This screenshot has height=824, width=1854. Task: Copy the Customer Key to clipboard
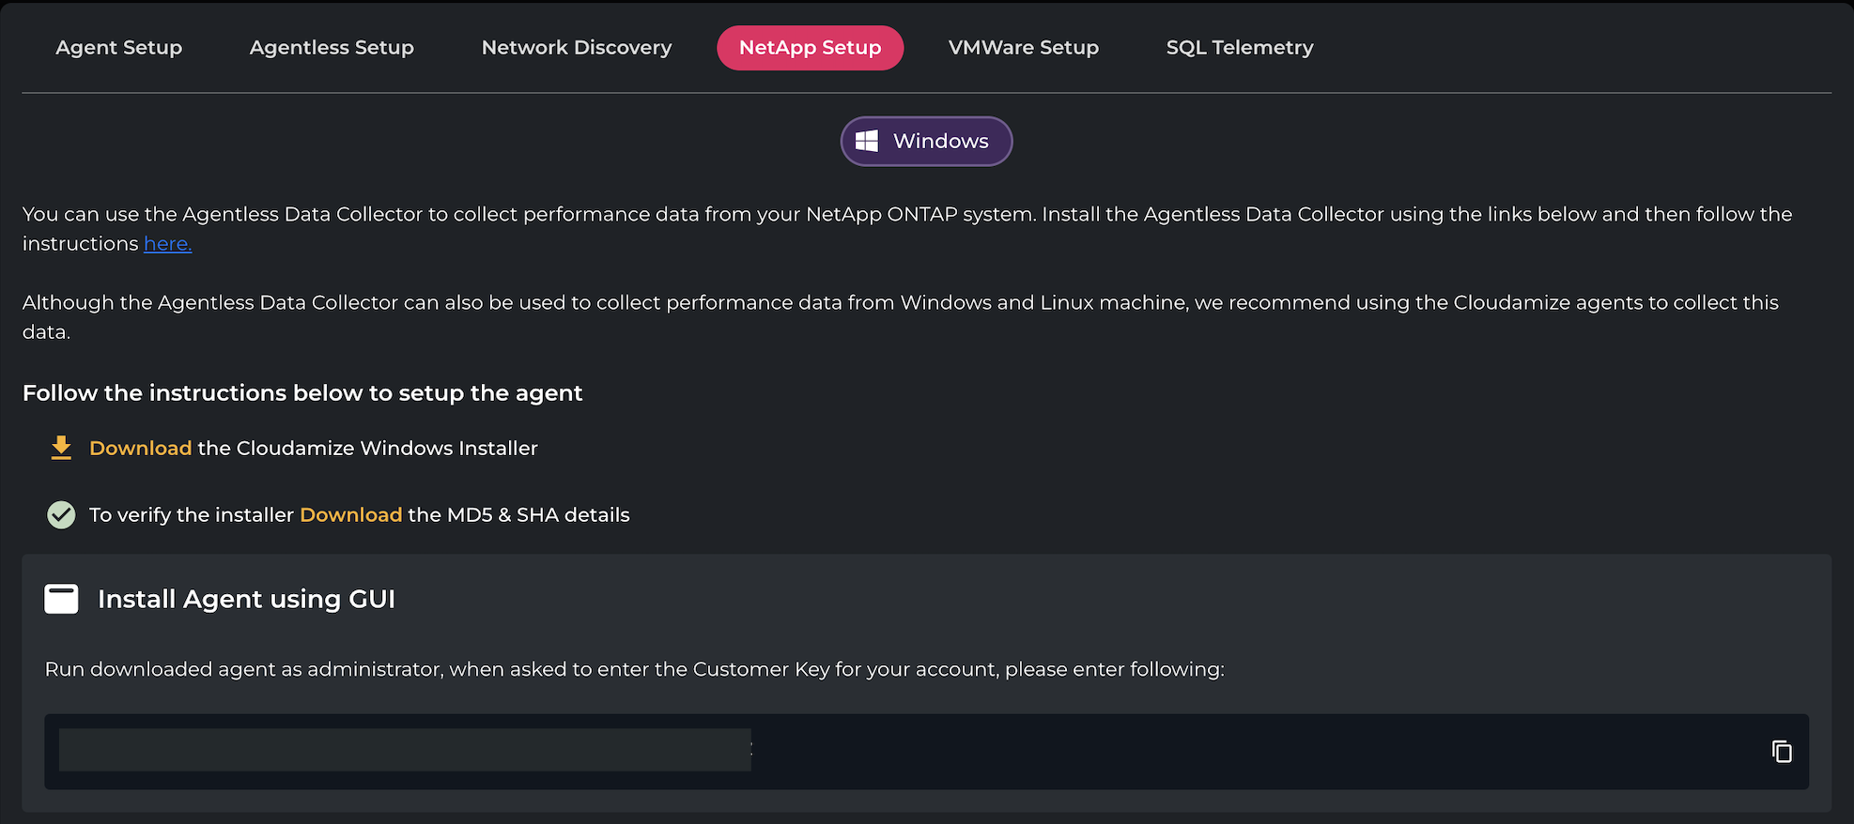pos(1781,752)
